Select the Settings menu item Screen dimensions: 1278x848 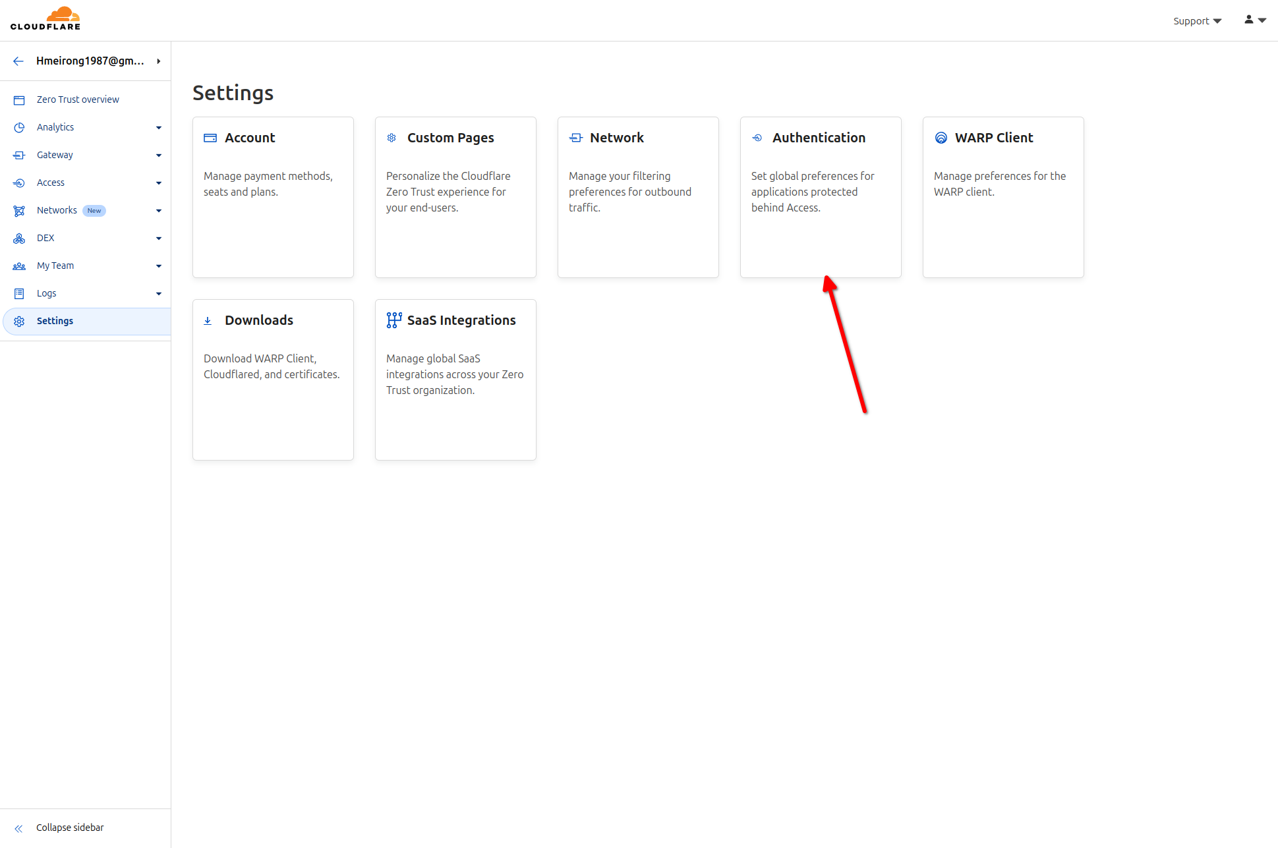tap(55, 321)
